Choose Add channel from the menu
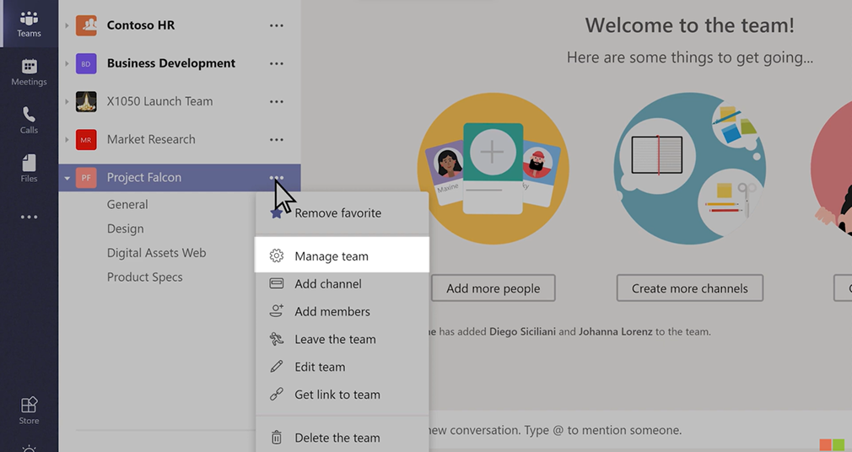 click(342, 283)
